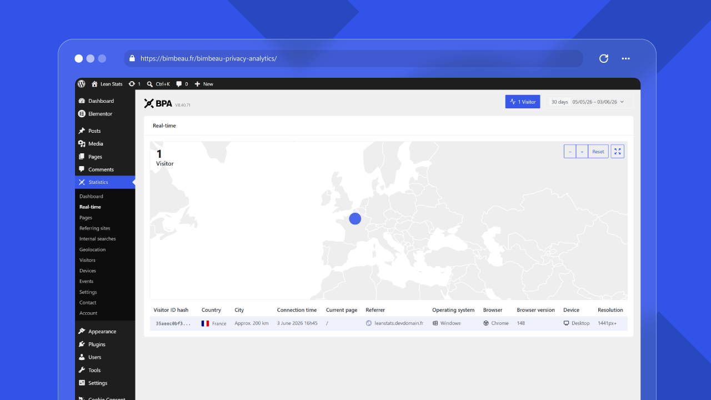
Task: Click the Windows OS icon in row
Action: pyautogui.click(x=435, y=323)
